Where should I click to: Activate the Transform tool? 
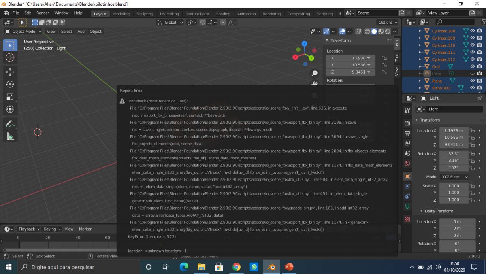pyautogui.click(x=11, y=109)
